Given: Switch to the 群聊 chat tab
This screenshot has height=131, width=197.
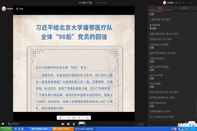Looking at the screenshot, I should [160, 8].
